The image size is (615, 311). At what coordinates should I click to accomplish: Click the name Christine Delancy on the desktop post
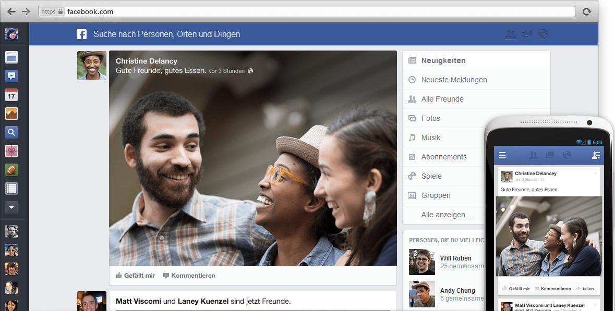[x=146, y=61]
